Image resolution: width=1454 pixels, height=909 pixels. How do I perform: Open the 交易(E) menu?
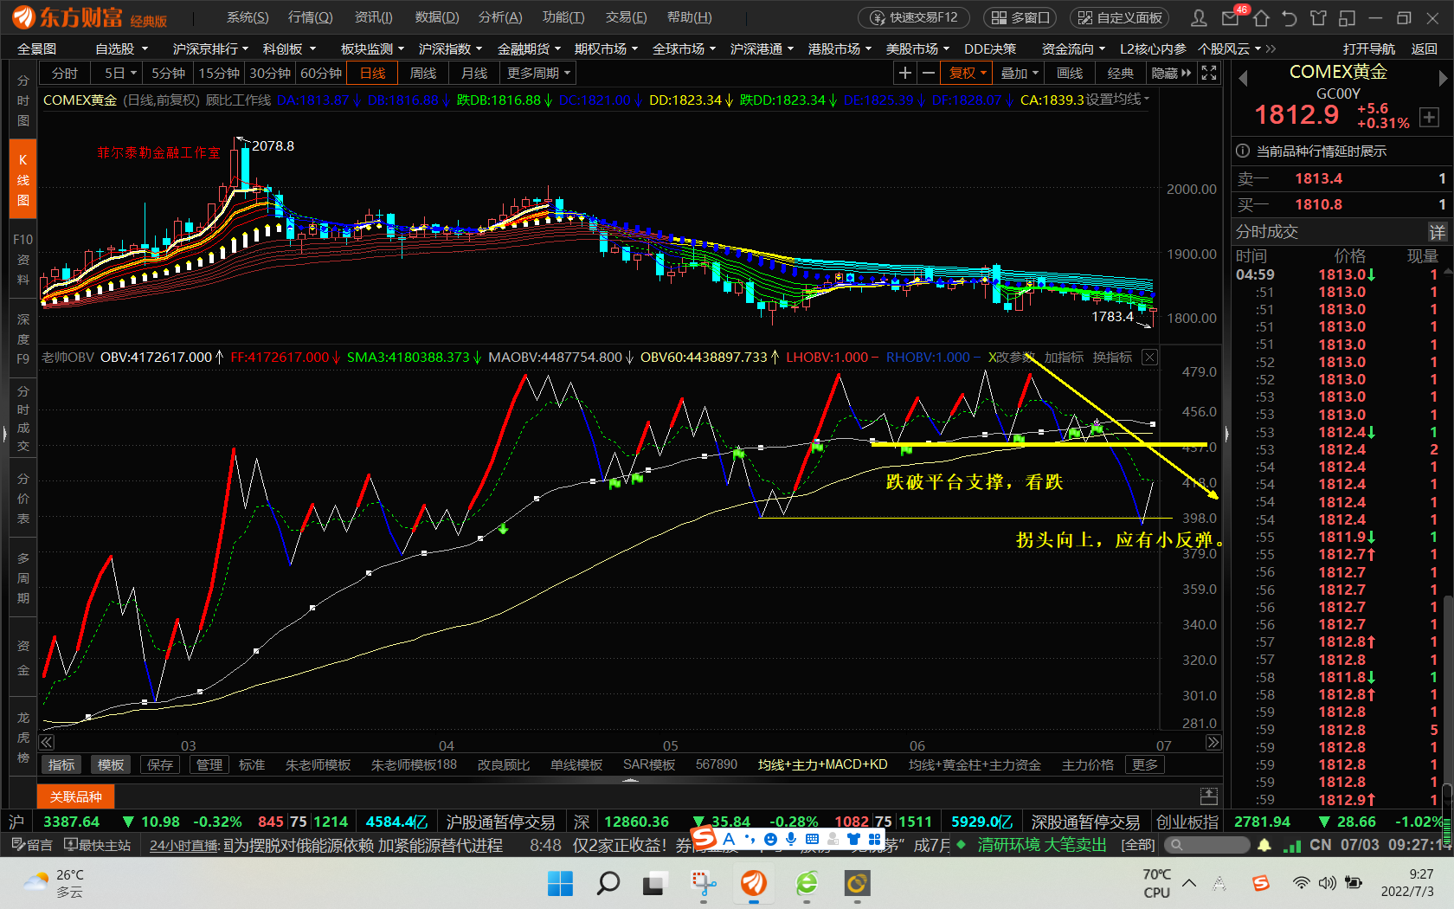626,17
